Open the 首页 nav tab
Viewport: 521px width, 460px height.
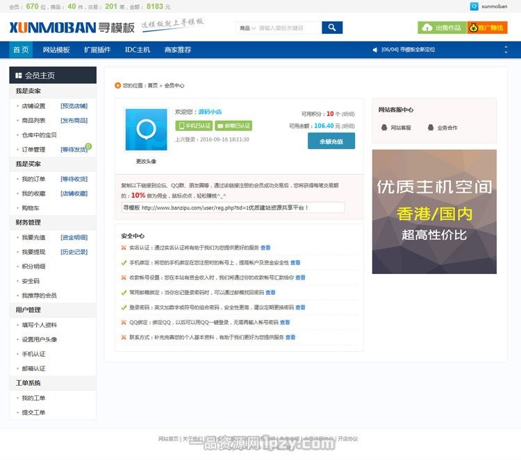(21, 50)
